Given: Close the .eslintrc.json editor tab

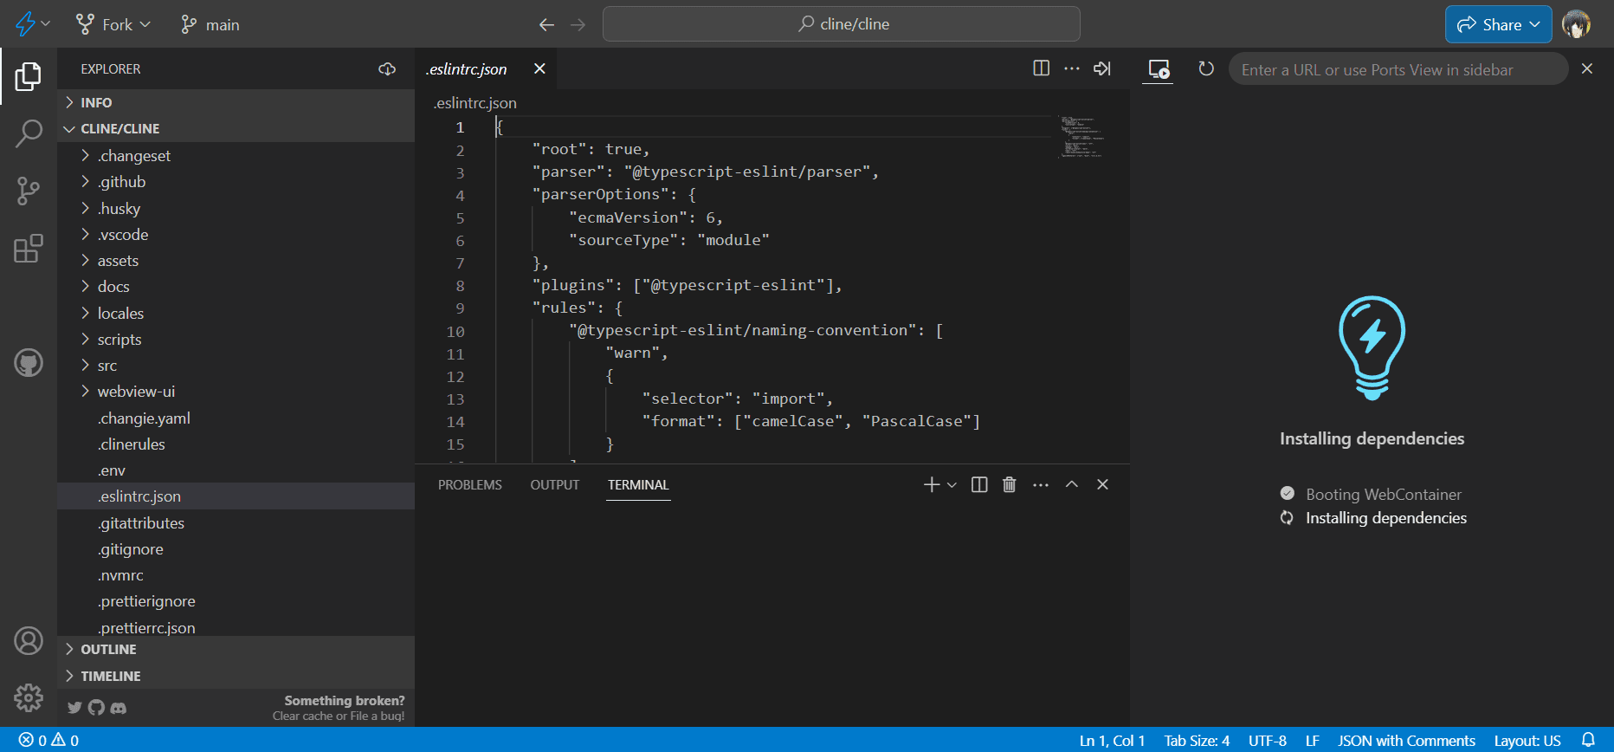Looking at the screenshot, I should (539, 68).
